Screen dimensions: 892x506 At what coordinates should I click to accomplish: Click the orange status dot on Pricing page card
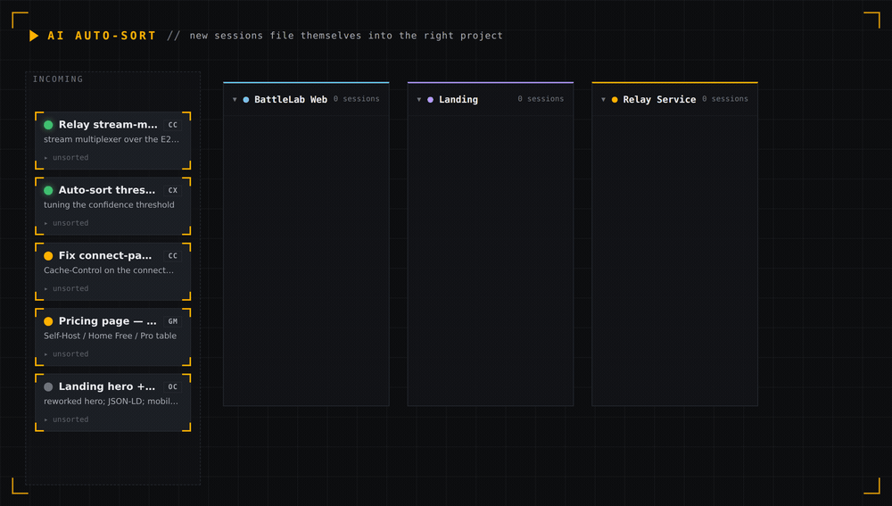click(x=48, y=321)
